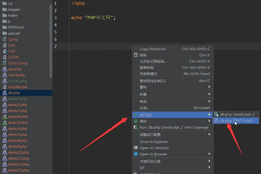261x174 pixels.
Task: Click the Open in Browser globe icon
Action: click(136, 154)
